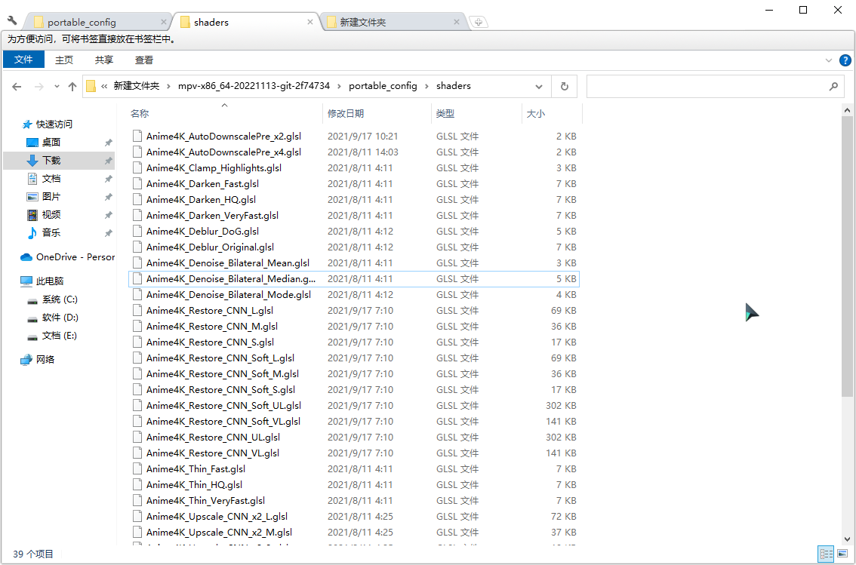This screenshot has height=565, width=856.
Task: Close the shaders tab
Action: tap(310, 22)
